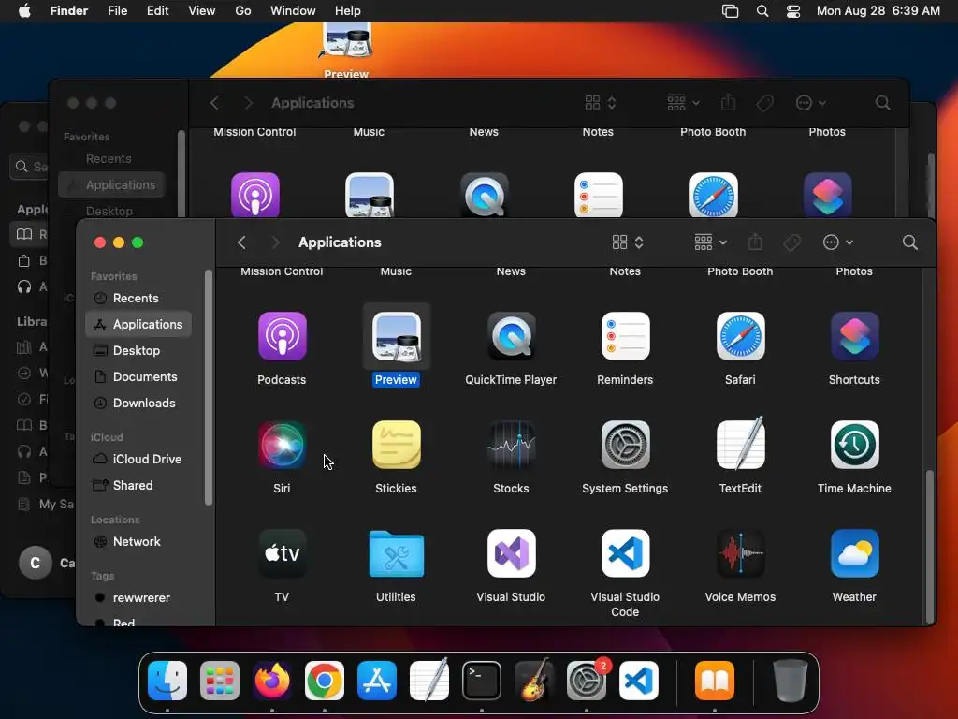Open the Apple TV app
The image size is (958, 719).
coord(282,553)
